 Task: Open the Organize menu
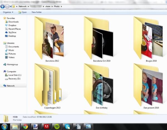point(8,12)
